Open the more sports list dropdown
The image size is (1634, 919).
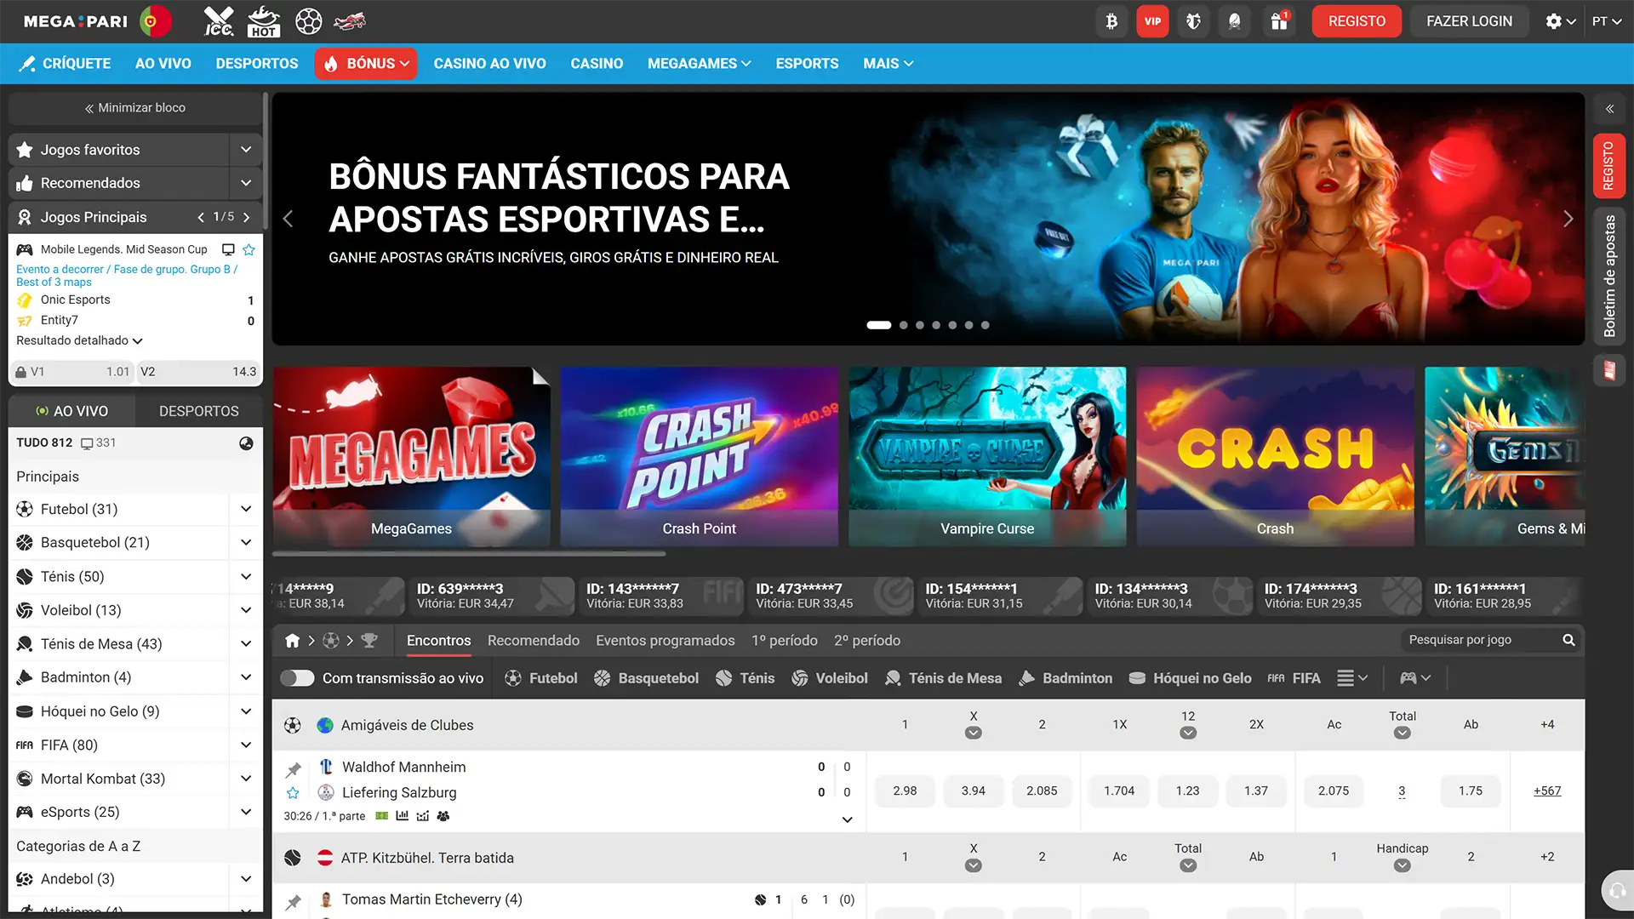pyautogui.click(x=1351, y=678)
